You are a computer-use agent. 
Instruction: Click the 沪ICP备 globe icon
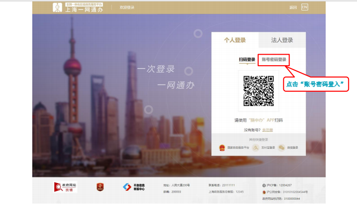coord(264,185)
